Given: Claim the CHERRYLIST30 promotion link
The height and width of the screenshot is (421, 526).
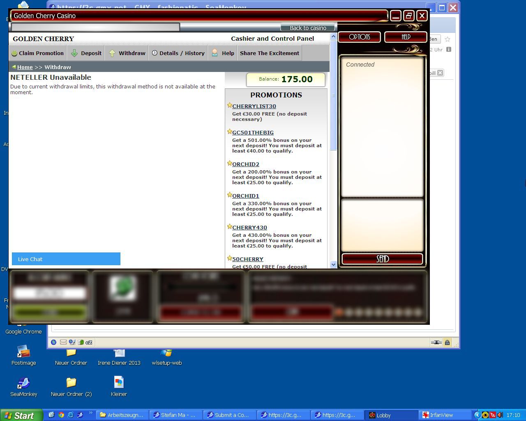Looking at the screenshot, I should 254,106.
